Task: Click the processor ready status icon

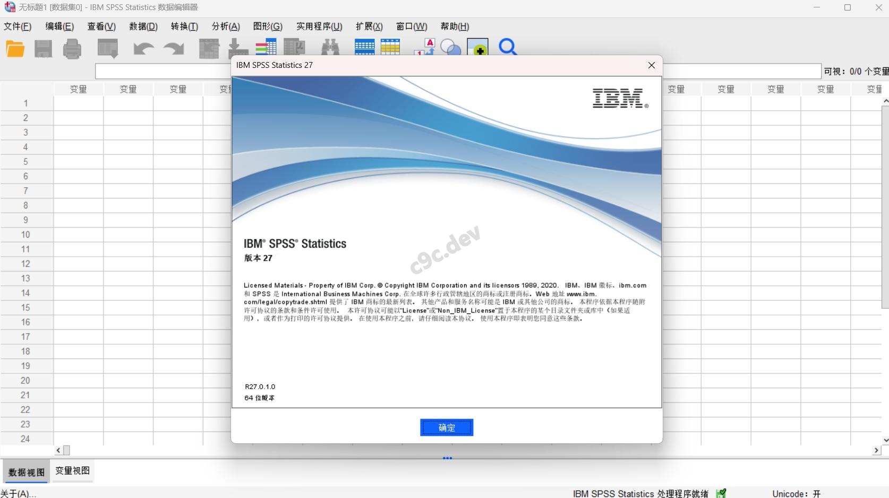Action: pos(721,493)
